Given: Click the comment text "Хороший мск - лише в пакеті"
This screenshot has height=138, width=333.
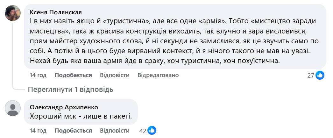Looking at the screenshot, I should [81, 116].
